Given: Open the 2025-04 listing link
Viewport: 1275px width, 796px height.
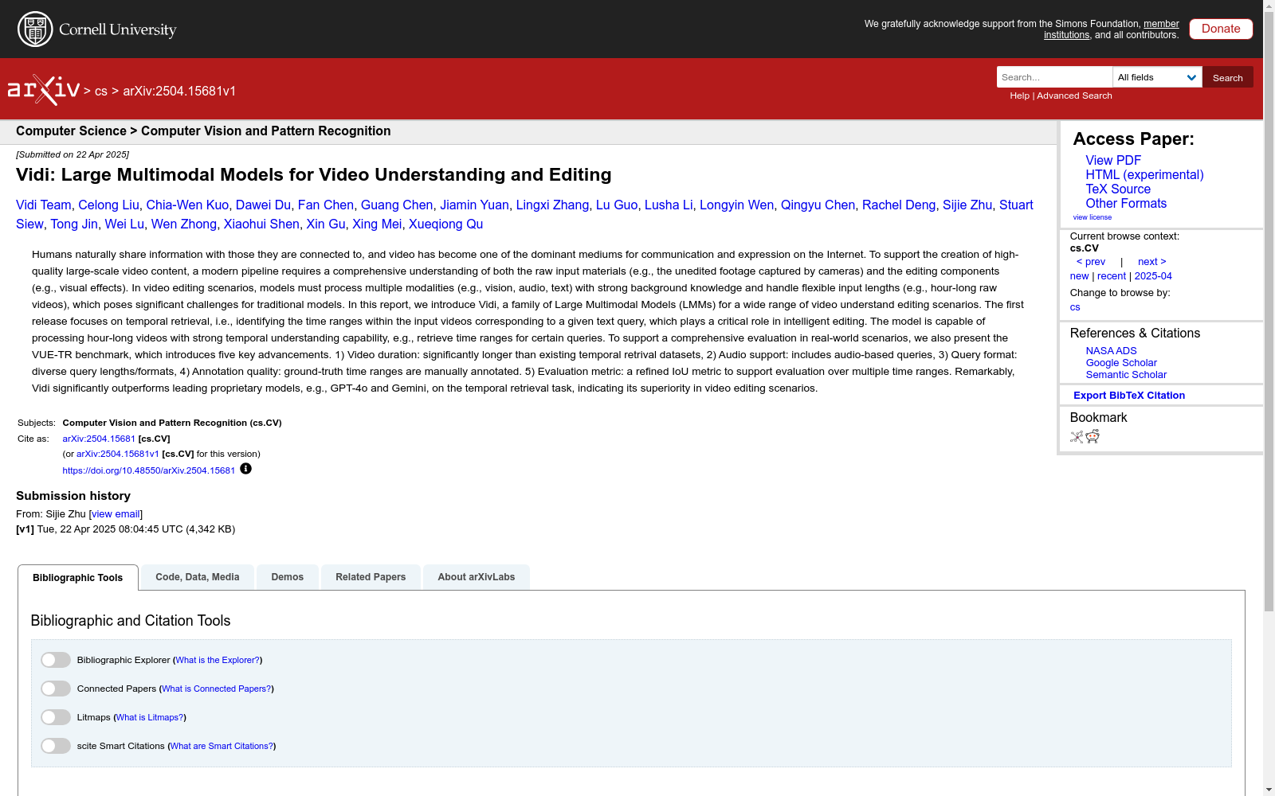Looking at the screenshot, I should pos(1153,276).
